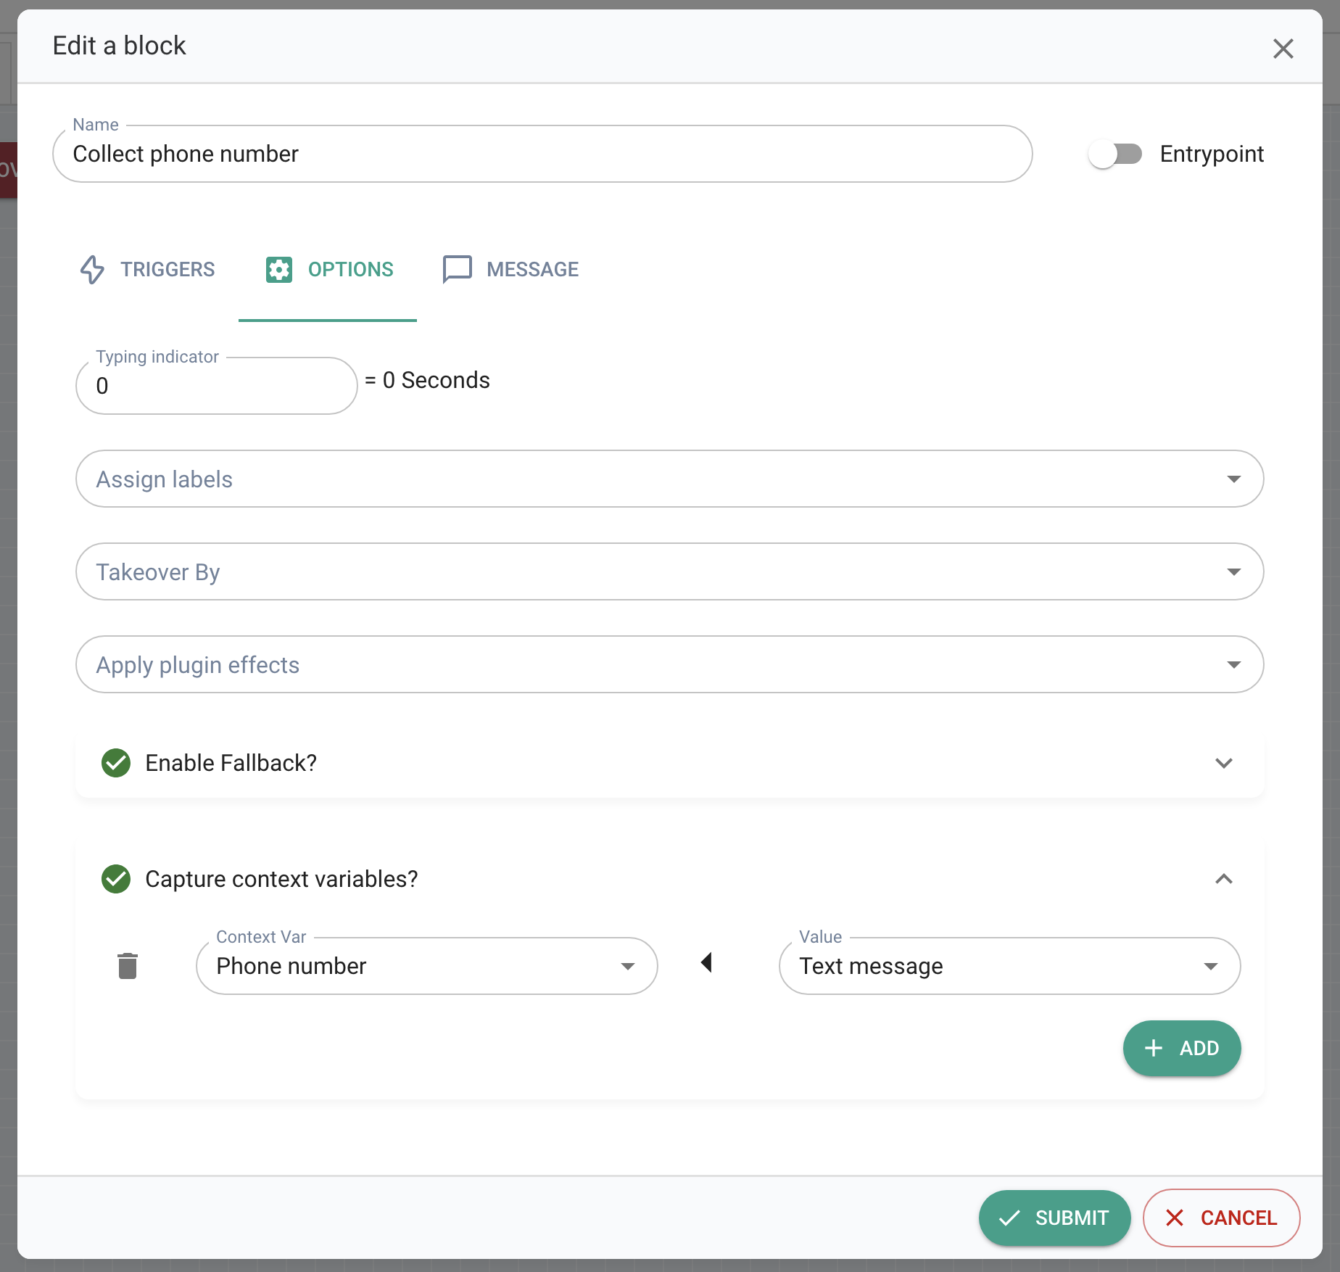This screenshot has height=1272, width=1340.
Task: Click the left-pointing arrow between Context Var and Value
Action: click(706, 963)
